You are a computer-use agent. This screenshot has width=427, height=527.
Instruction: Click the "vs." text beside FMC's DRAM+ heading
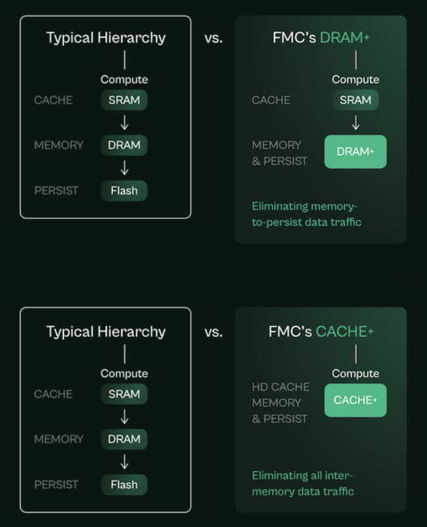[x=213, y=38]
